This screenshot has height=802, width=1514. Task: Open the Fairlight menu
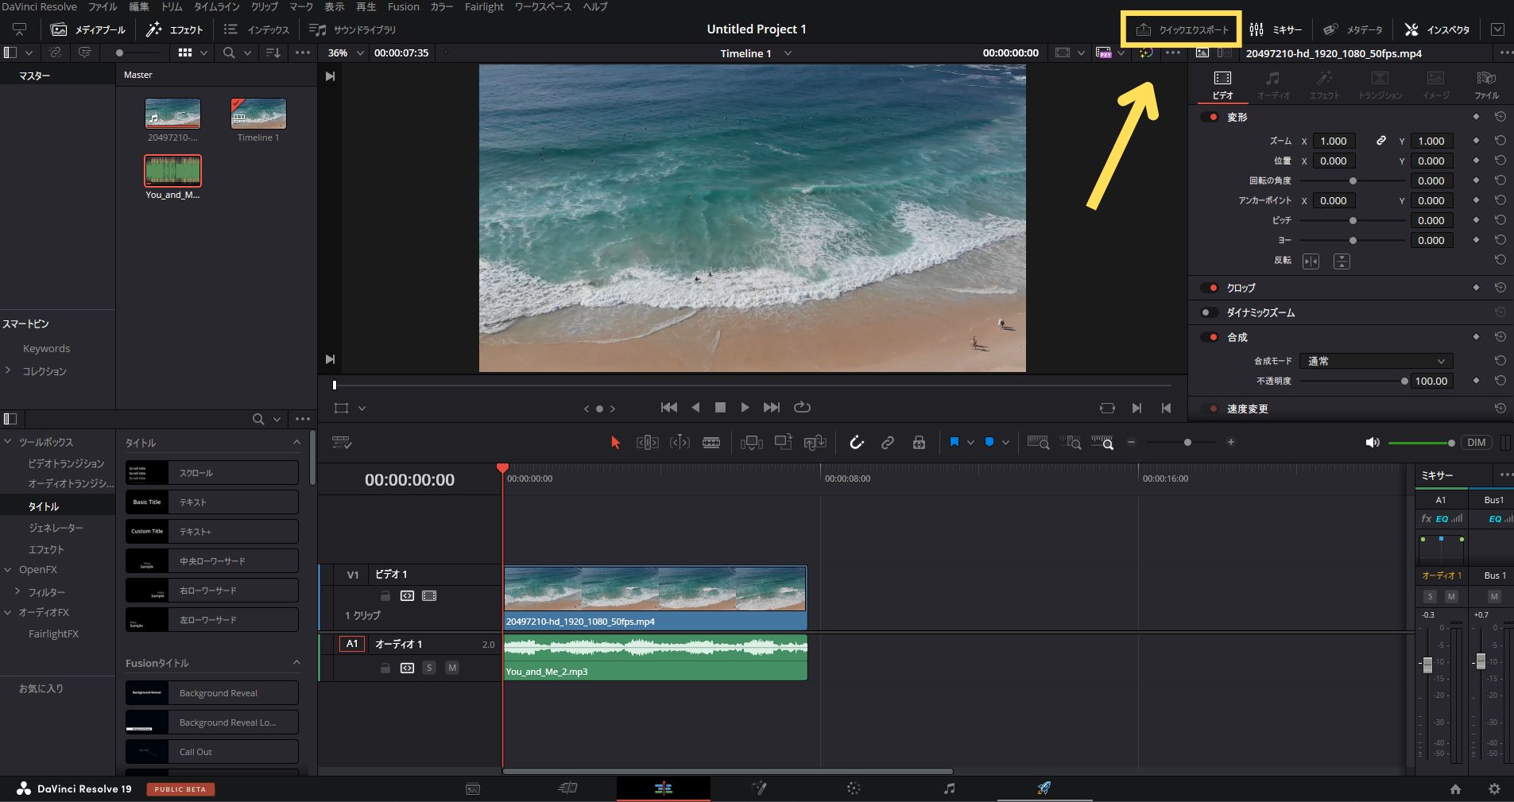(x=484, y=7)
